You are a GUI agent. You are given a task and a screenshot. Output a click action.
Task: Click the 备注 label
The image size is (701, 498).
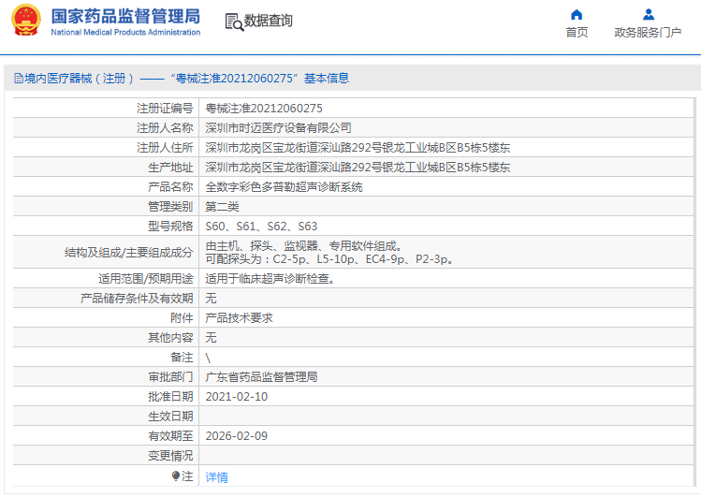[x=182, y=358]
